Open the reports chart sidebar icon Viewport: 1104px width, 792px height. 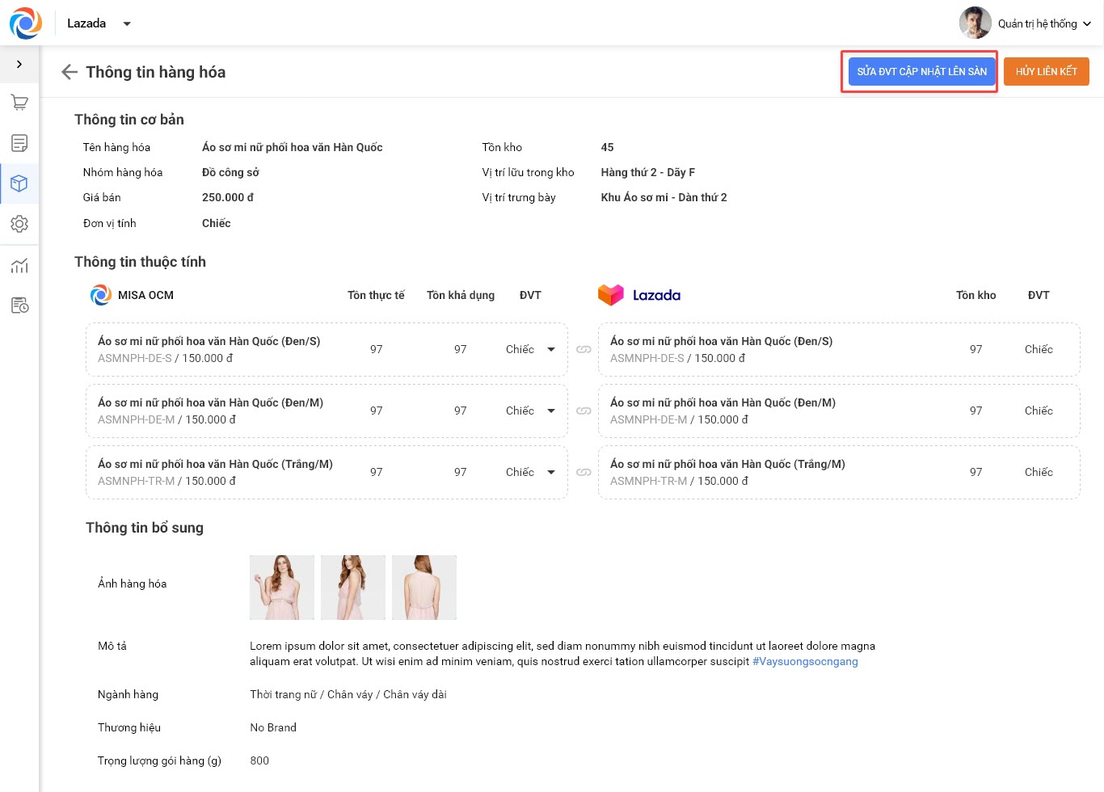click(19, 265)
